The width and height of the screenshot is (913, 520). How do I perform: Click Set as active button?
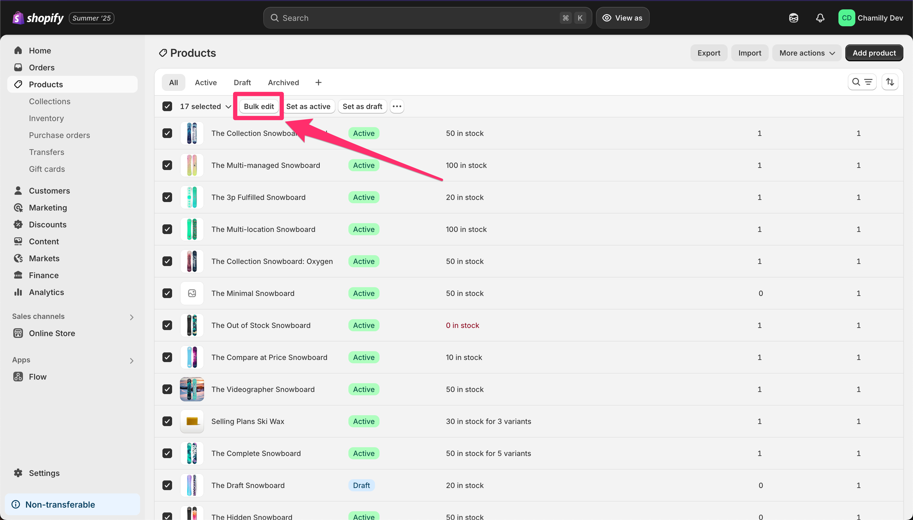coord(308,106)
